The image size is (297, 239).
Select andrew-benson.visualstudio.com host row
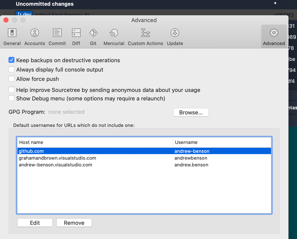coord(144,165)
